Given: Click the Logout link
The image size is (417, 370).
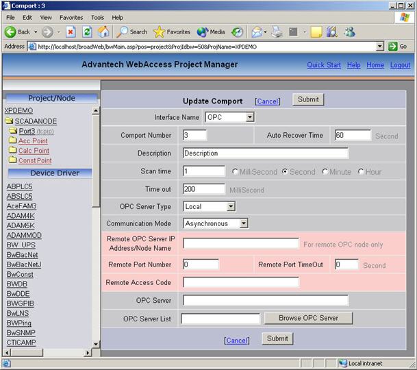Looking at the screenshot, I should coord(401,65).
